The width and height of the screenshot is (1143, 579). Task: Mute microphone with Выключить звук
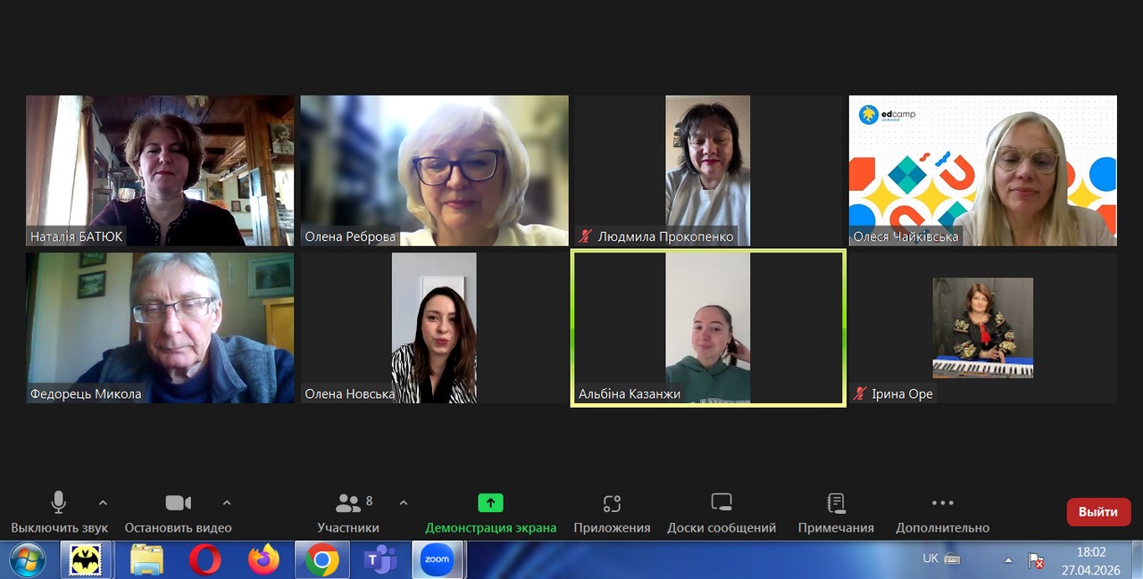click(59, 504)
